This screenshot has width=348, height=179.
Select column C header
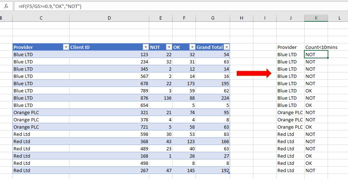[41, 18]
